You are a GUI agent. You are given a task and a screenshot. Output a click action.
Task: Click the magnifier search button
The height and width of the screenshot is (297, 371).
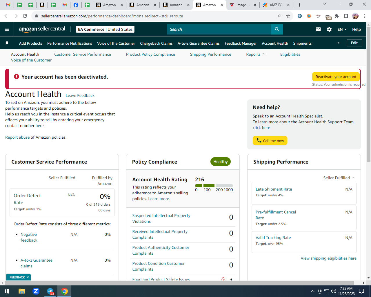(x=277, y=29)
